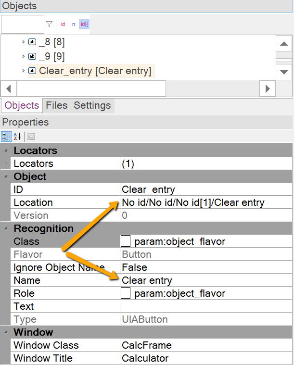This screenshot has width=294, height=365.
Task: Click the filter funnel icon
Action: tap(49, 24)
